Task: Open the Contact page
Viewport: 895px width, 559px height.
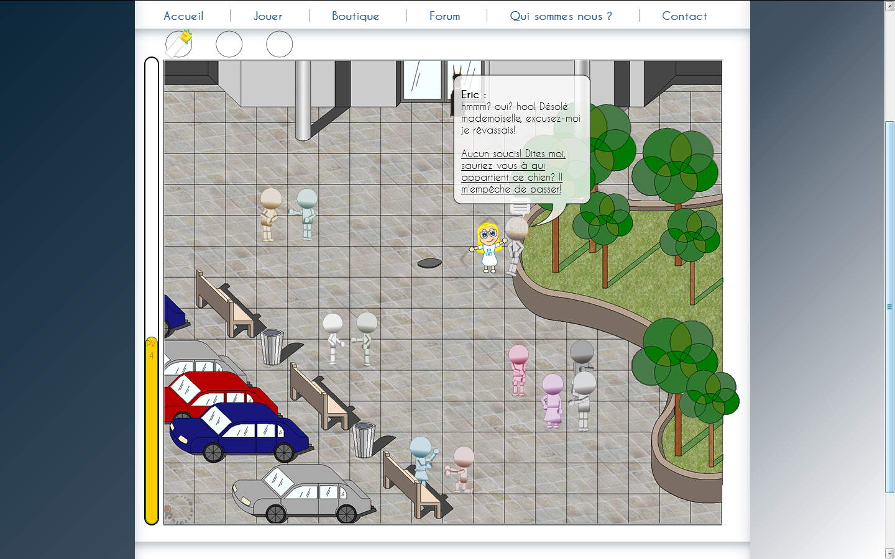Action: coord(684,16)
